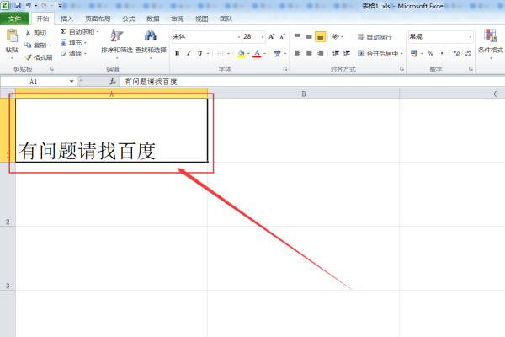Click the Redo arrow icon
This screenshot has height=337, width=505.
click(44, 6)
